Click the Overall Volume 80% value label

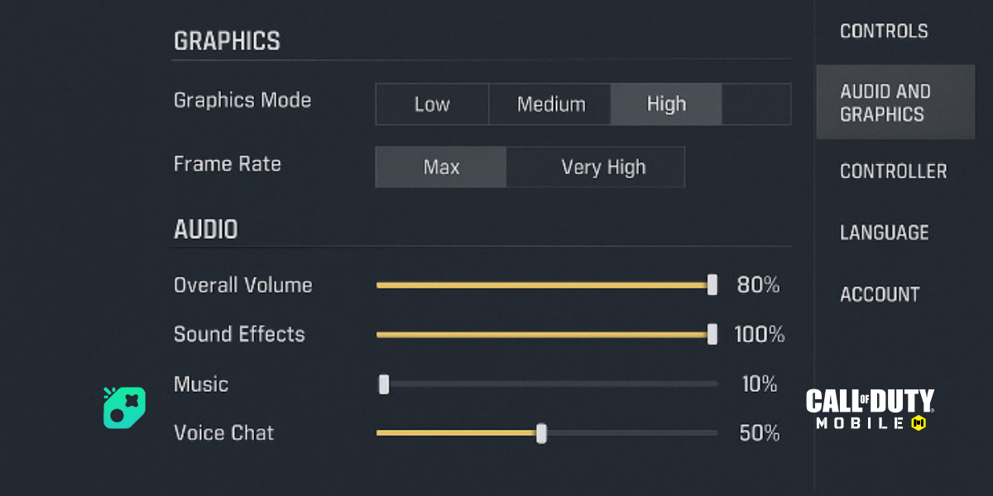(x=758, y=285)
